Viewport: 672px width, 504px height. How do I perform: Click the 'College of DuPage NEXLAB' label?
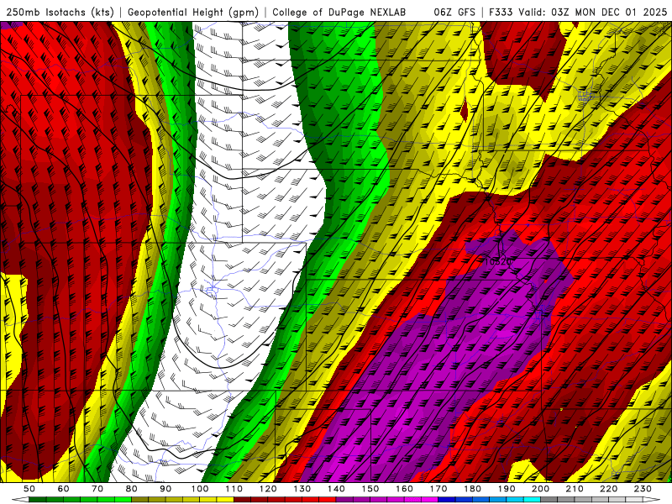pos(339,12)
